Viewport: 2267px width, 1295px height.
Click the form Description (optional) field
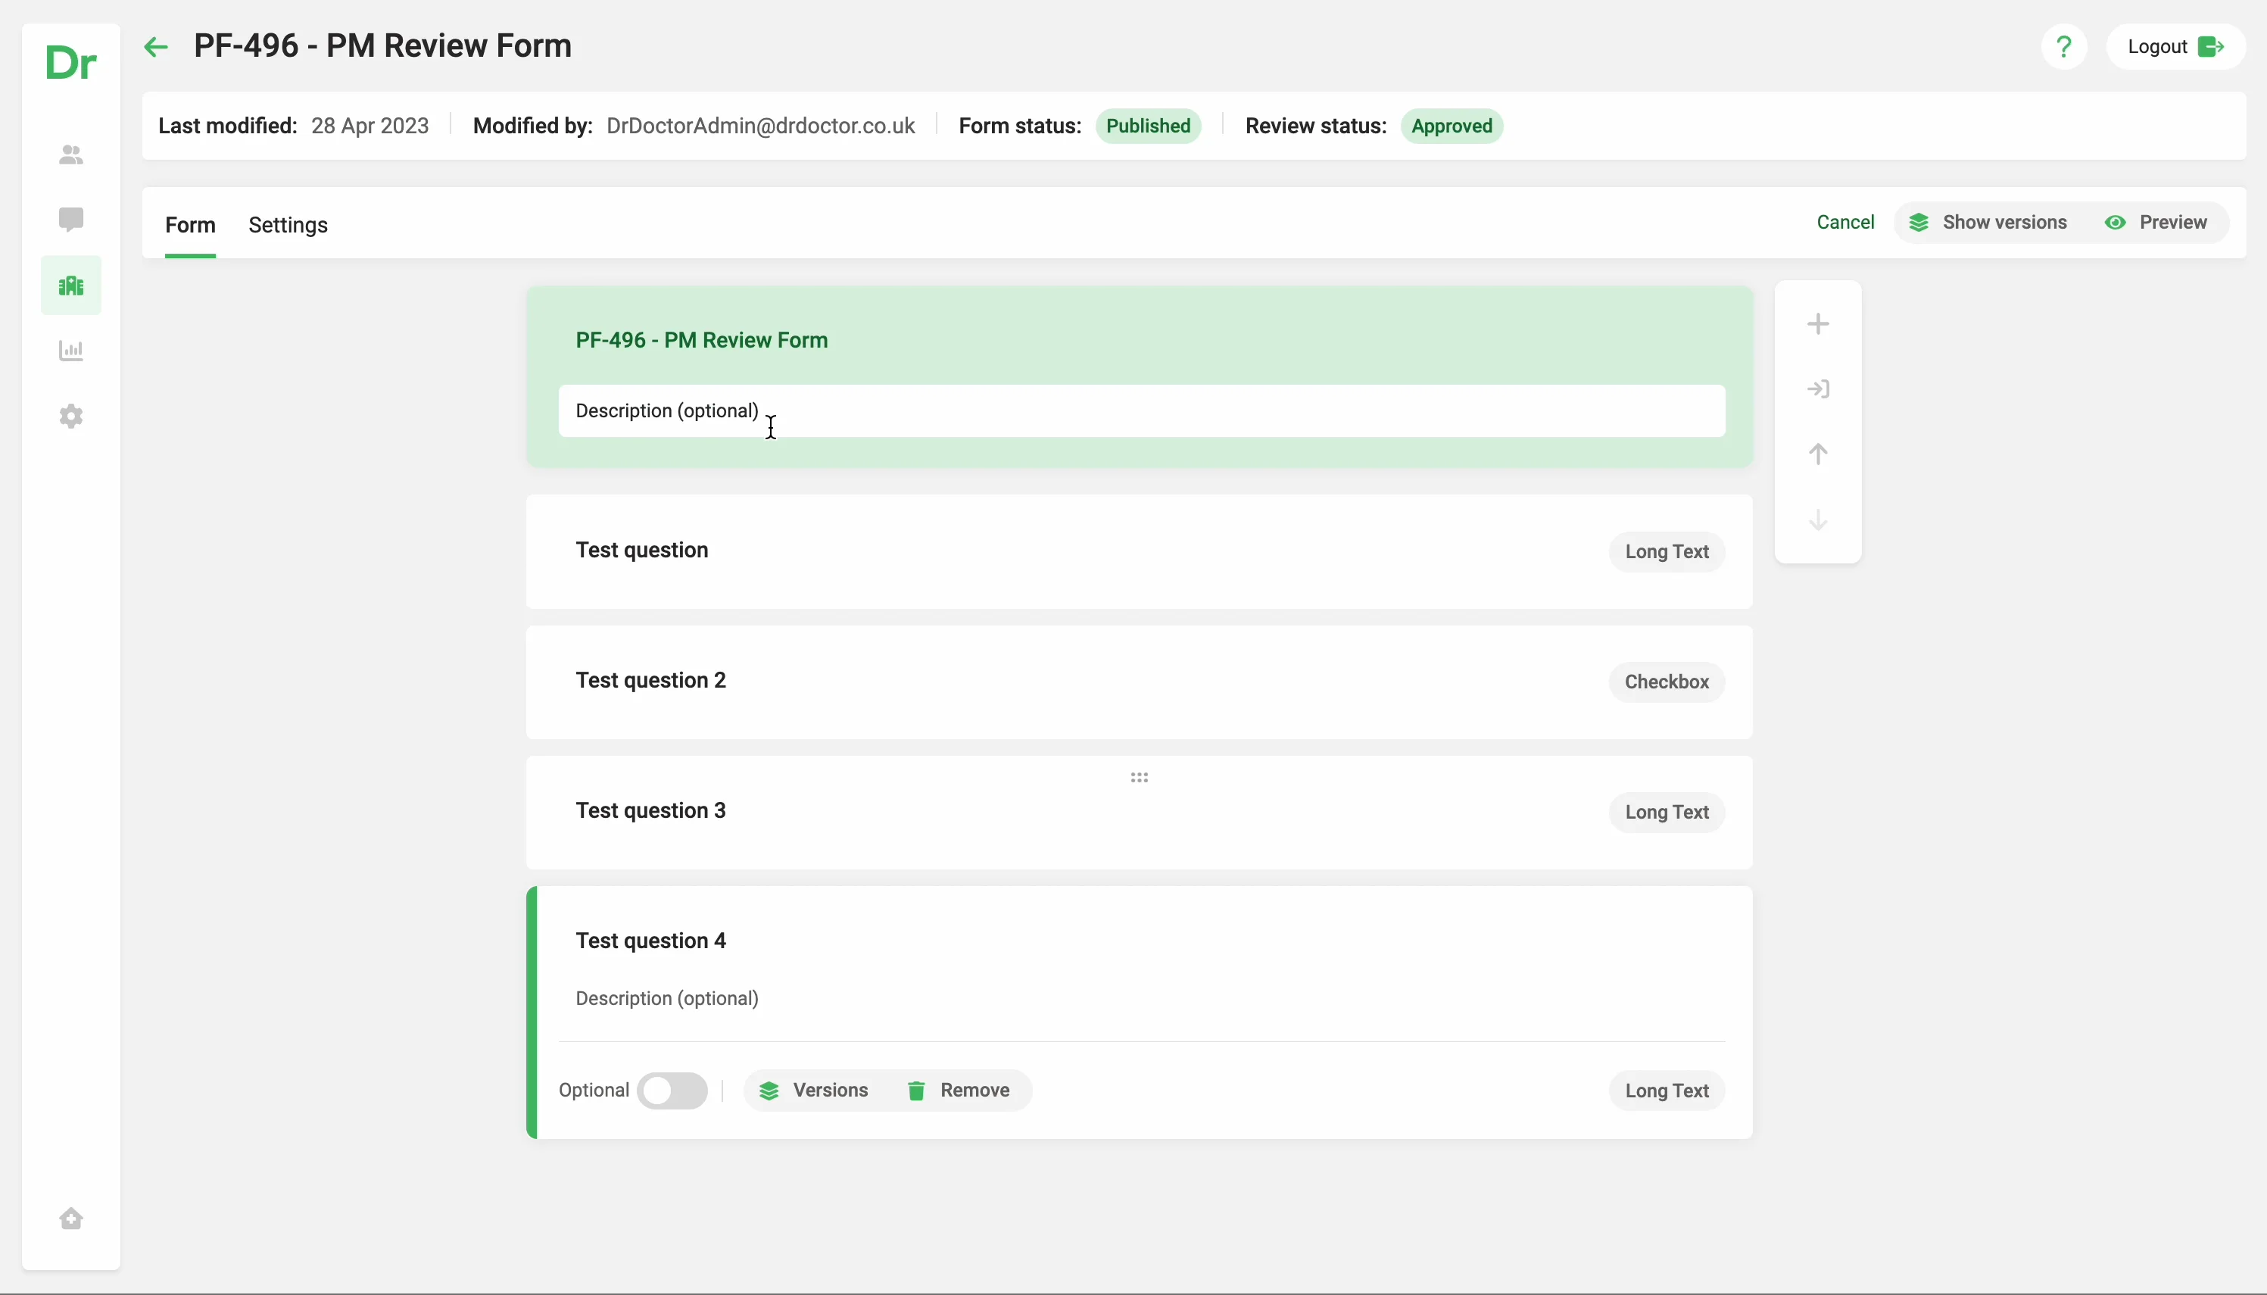(x=1142, y=411)
